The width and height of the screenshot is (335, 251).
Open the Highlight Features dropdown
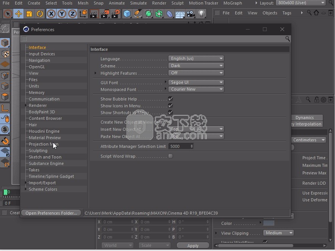click(x=196, y=73)
